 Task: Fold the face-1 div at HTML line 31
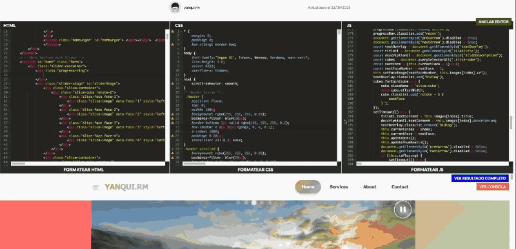click(x=10, y=97)
